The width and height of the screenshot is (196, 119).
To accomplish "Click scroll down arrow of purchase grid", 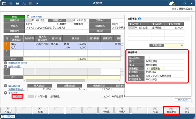I will [x=122, y=56].
